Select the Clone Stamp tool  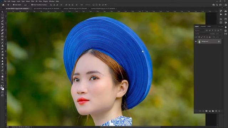(x=2, y=46)
